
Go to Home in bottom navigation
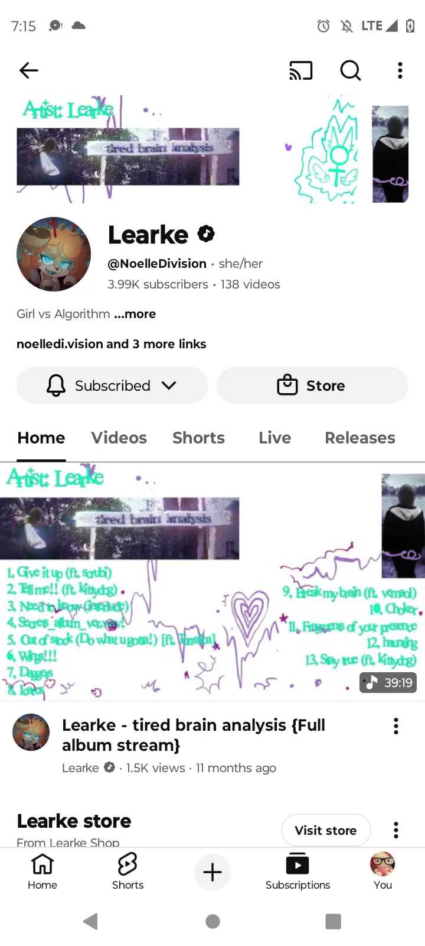tap(42, 871)
